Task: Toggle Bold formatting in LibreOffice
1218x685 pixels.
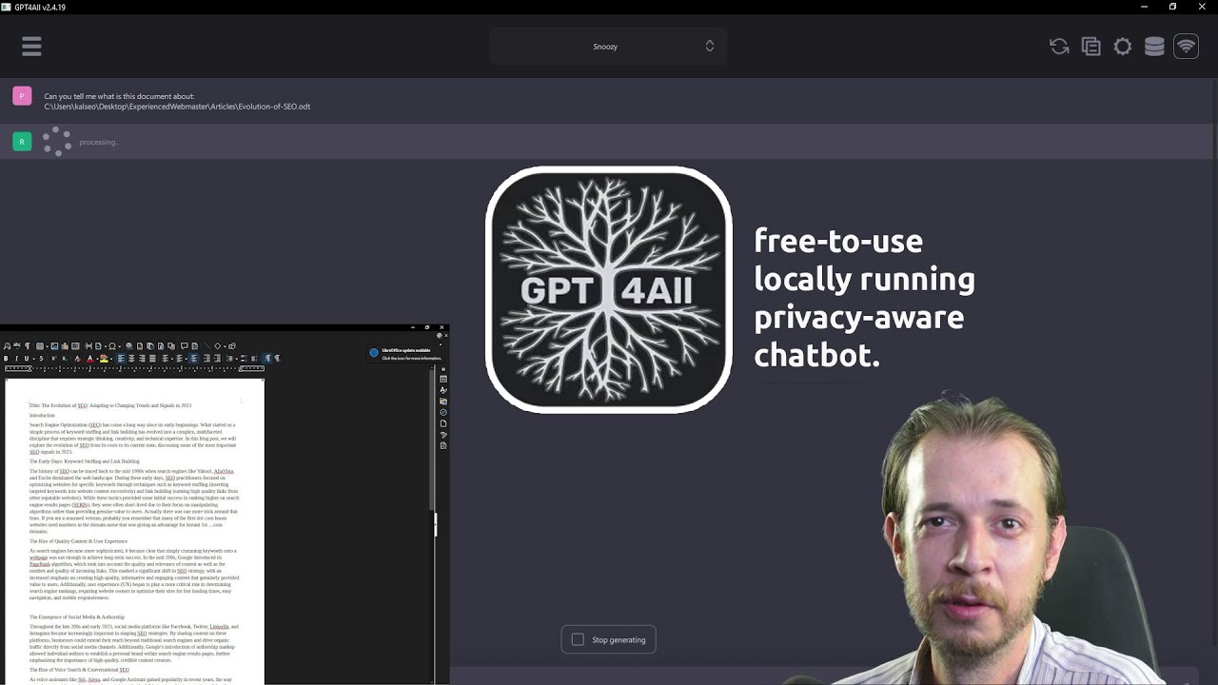Action: click(x=6, y=359)
